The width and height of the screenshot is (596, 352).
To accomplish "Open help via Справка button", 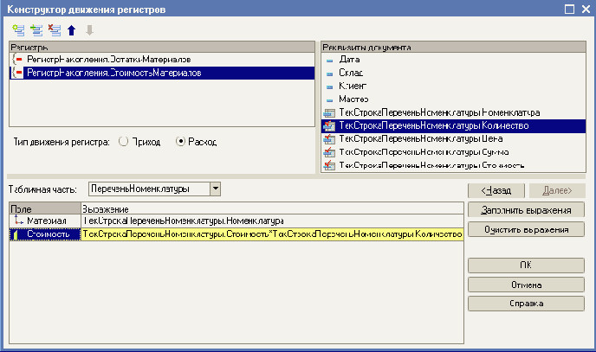I will click(526, 304).
